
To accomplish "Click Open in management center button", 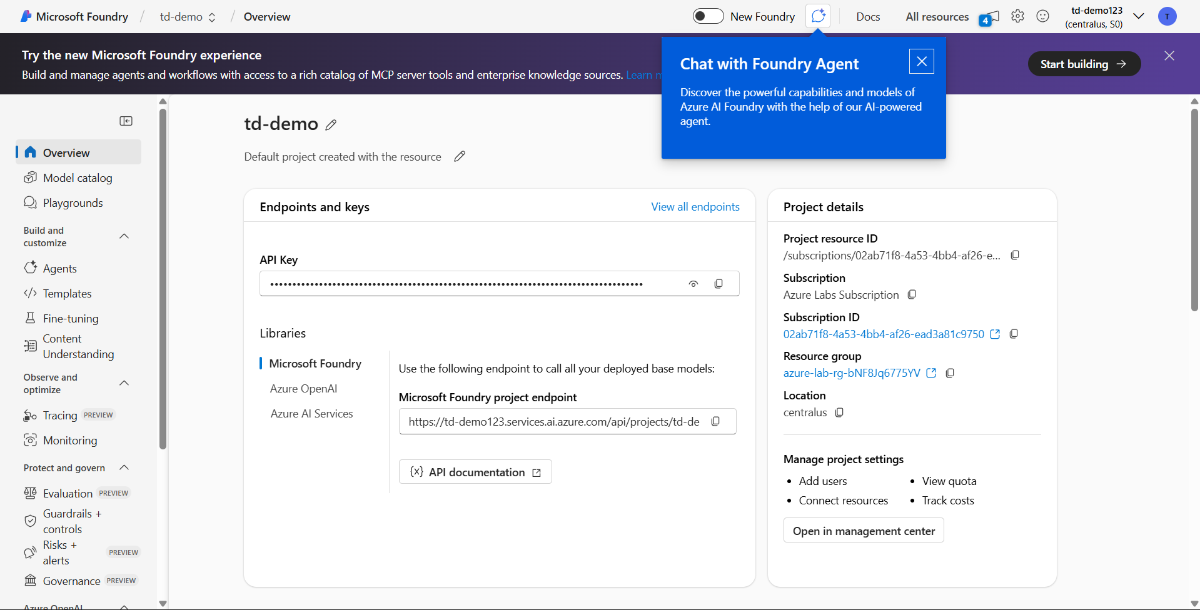I will click(863, 531).
